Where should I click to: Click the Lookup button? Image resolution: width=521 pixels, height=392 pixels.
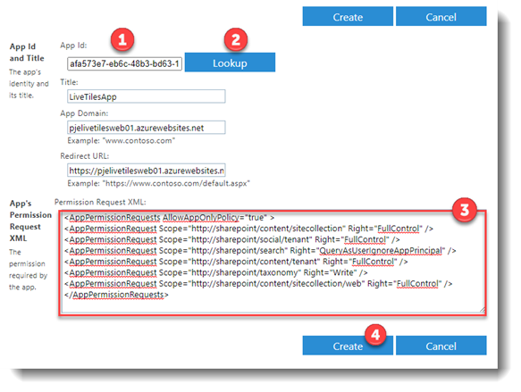[x=230, y=63]
